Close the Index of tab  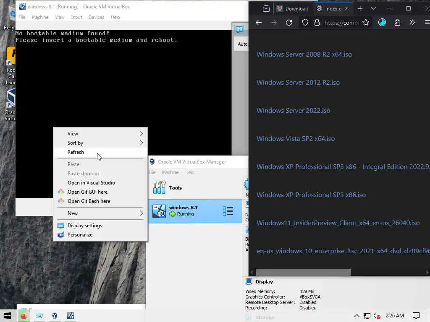(x=347, y=8)
